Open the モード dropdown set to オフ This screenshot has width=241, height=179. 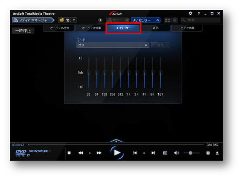pos(113,45)
